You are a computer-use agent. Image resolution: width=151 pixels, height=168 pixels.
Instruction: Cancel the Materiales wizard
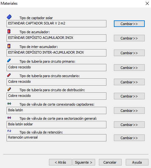[x=110, y=162]
